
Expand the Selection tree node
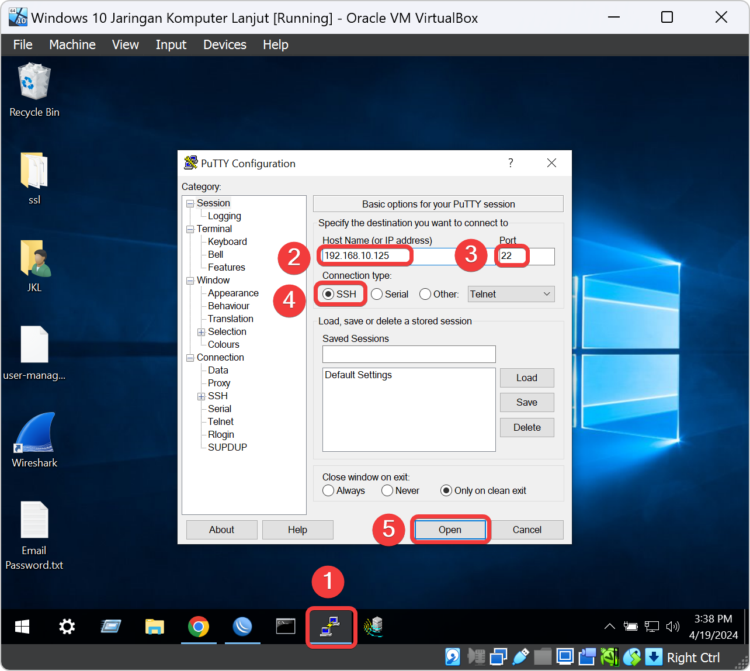pos(201,332)
